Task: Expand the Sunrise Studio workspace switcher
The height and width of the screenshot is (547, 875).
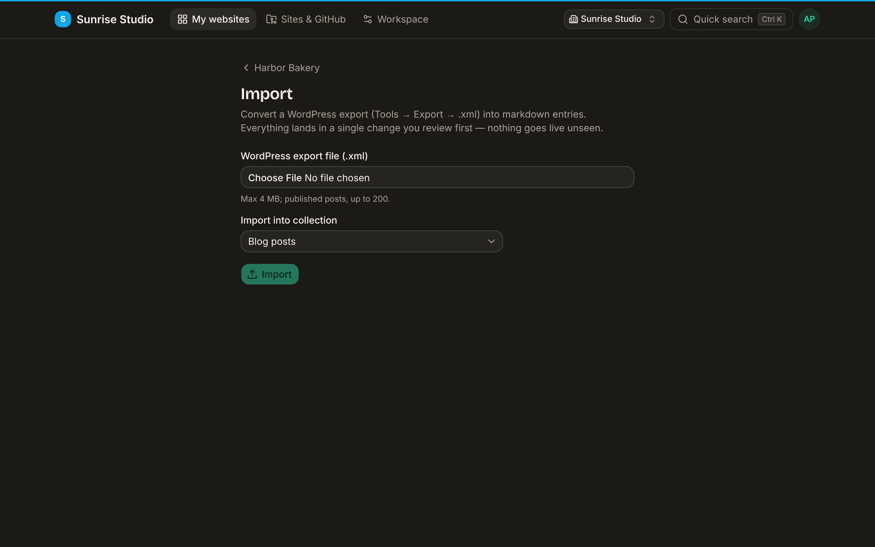Action: pyautogui.click(x=614, y=19)
